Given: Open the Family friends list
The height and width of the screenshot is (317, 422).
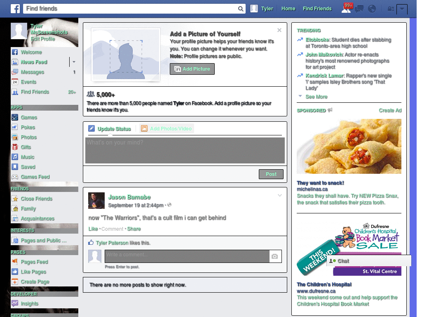Looking at the screenshot, I should coord(28,208).
